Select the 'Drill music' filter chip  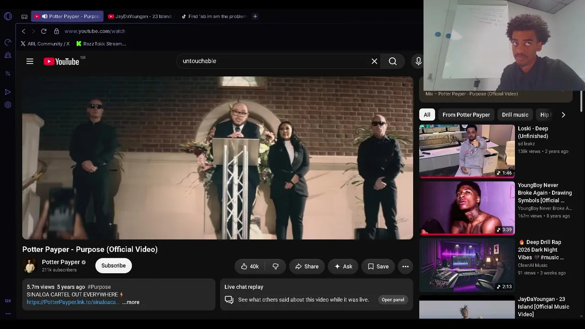(x=515, y=115)
